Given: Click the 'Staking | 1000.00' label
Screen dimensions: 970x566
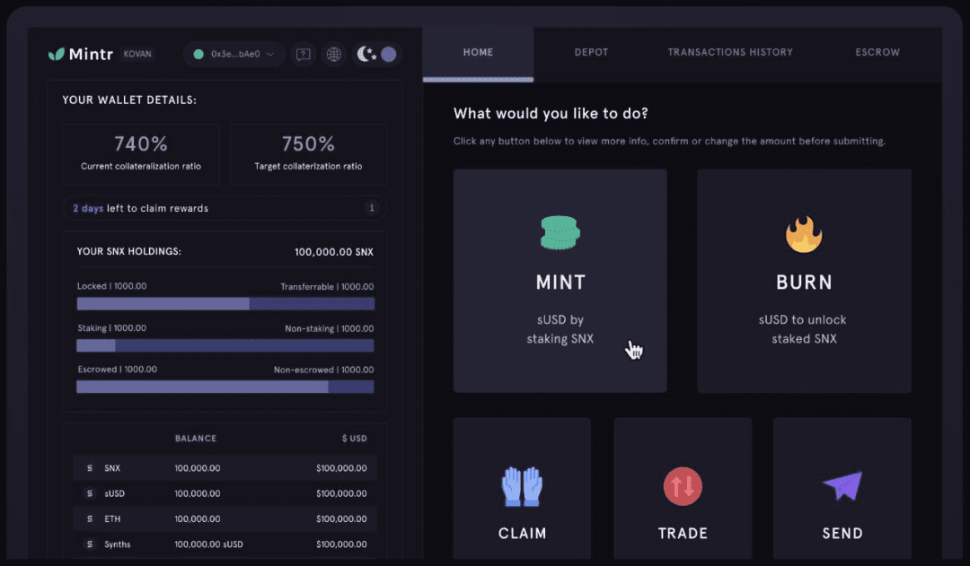Looking at the screenshot, I should 112,328.
